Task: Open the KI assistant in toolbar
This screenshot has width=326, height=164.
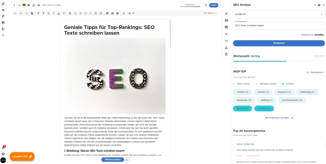Action: pos(131,13)
